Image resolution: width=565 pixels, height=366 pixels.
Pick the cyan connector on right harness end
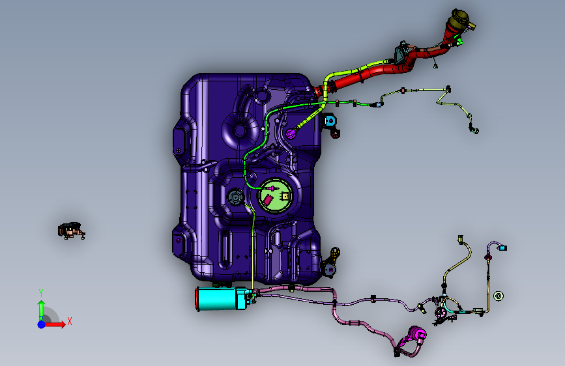tap(502, 248)
